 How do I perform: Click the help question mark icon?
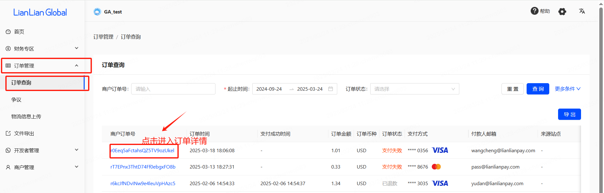[534, 11]
